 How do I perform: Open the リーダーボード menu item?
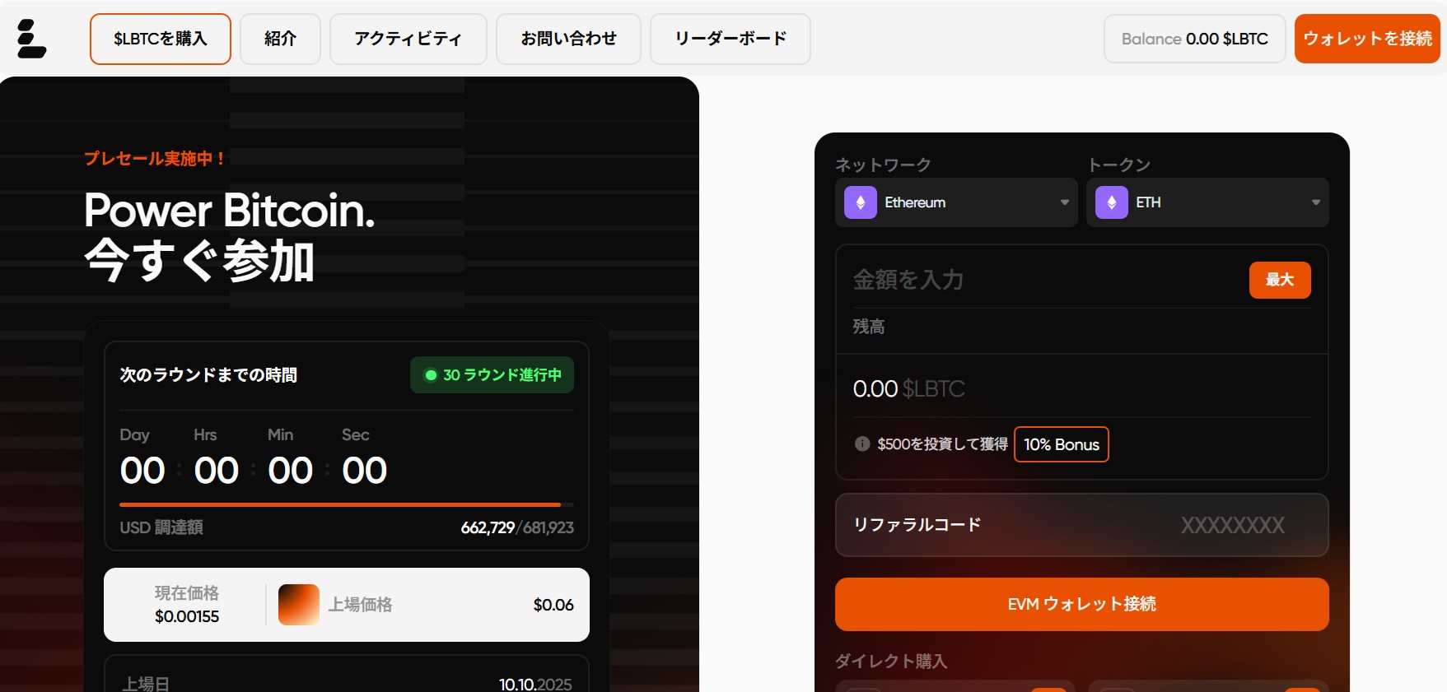(x=730, y=39)
